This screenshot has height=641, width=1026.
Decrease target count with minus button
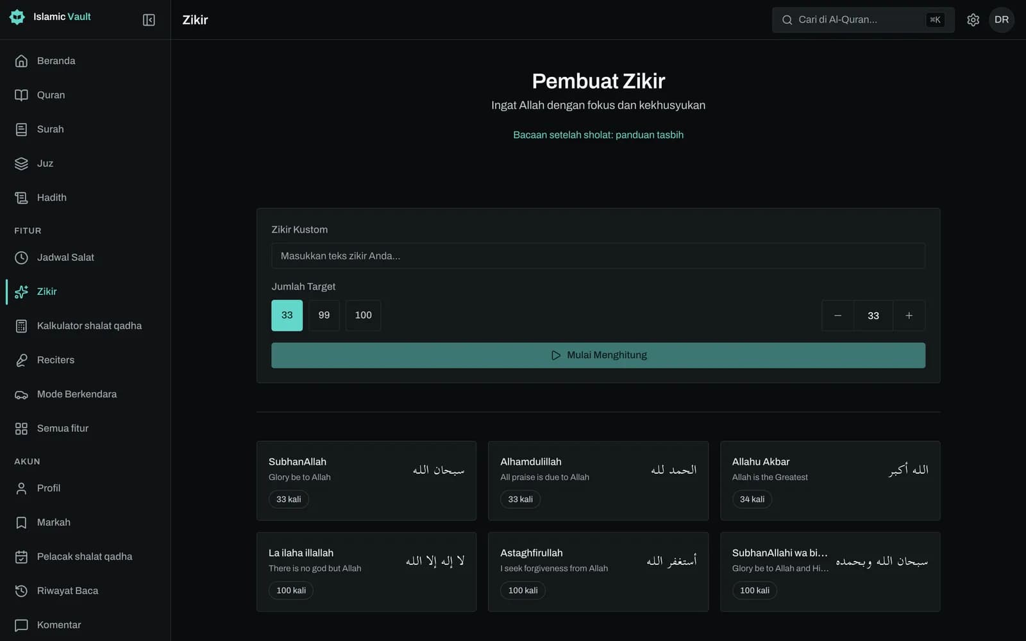pos(837,315)
